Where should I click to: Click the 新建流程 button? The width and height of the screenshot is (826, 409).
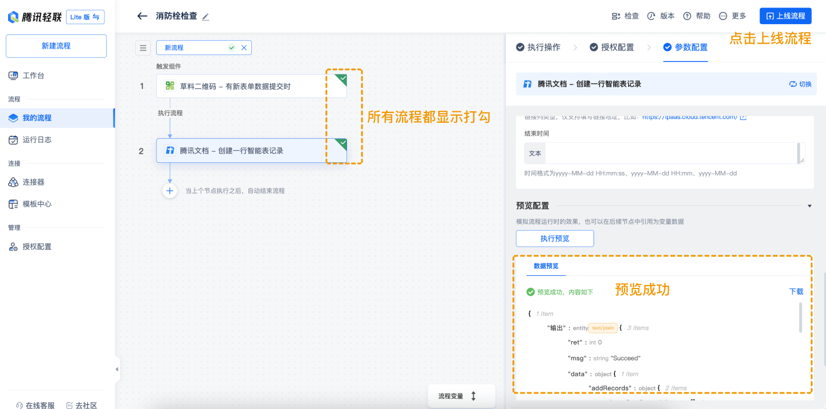[x=56, y=46]
